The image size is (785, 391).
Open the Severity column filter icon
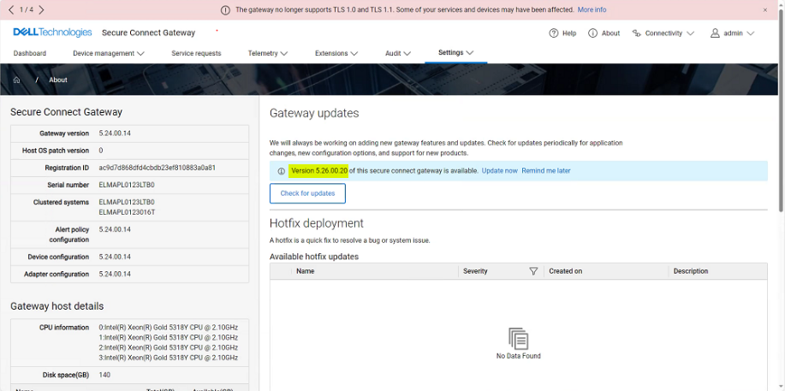[x=533, y=271]
